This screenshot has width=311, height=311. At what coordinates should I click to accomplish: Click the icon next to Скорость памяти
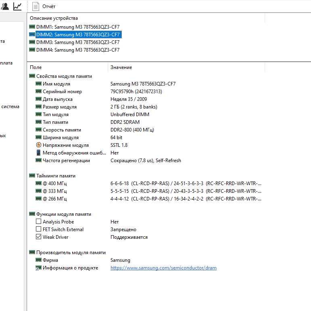point(38,130)
